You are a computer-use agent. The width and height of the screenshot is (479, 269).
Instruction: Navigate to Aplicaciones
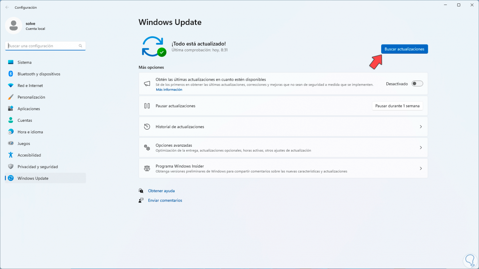click(x=45, y=109)
